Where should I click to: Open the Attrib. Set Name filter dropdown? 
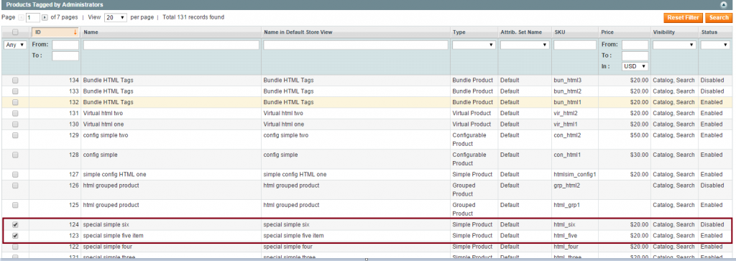pos(524,45)
